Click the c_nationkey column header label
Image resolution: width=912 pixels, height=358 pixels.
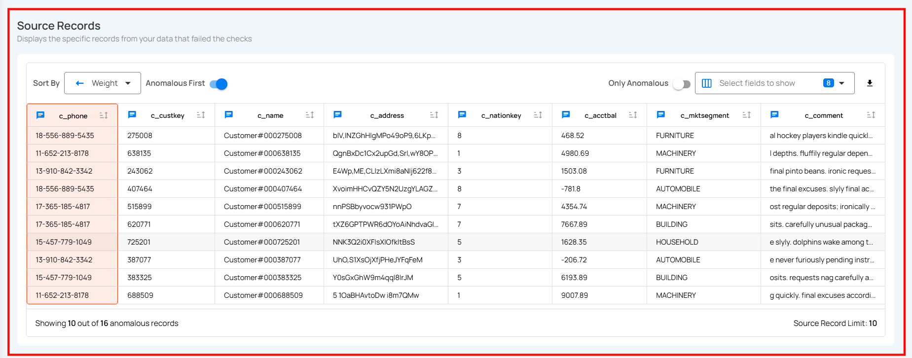pyautogui.click(x=501, y=115)
